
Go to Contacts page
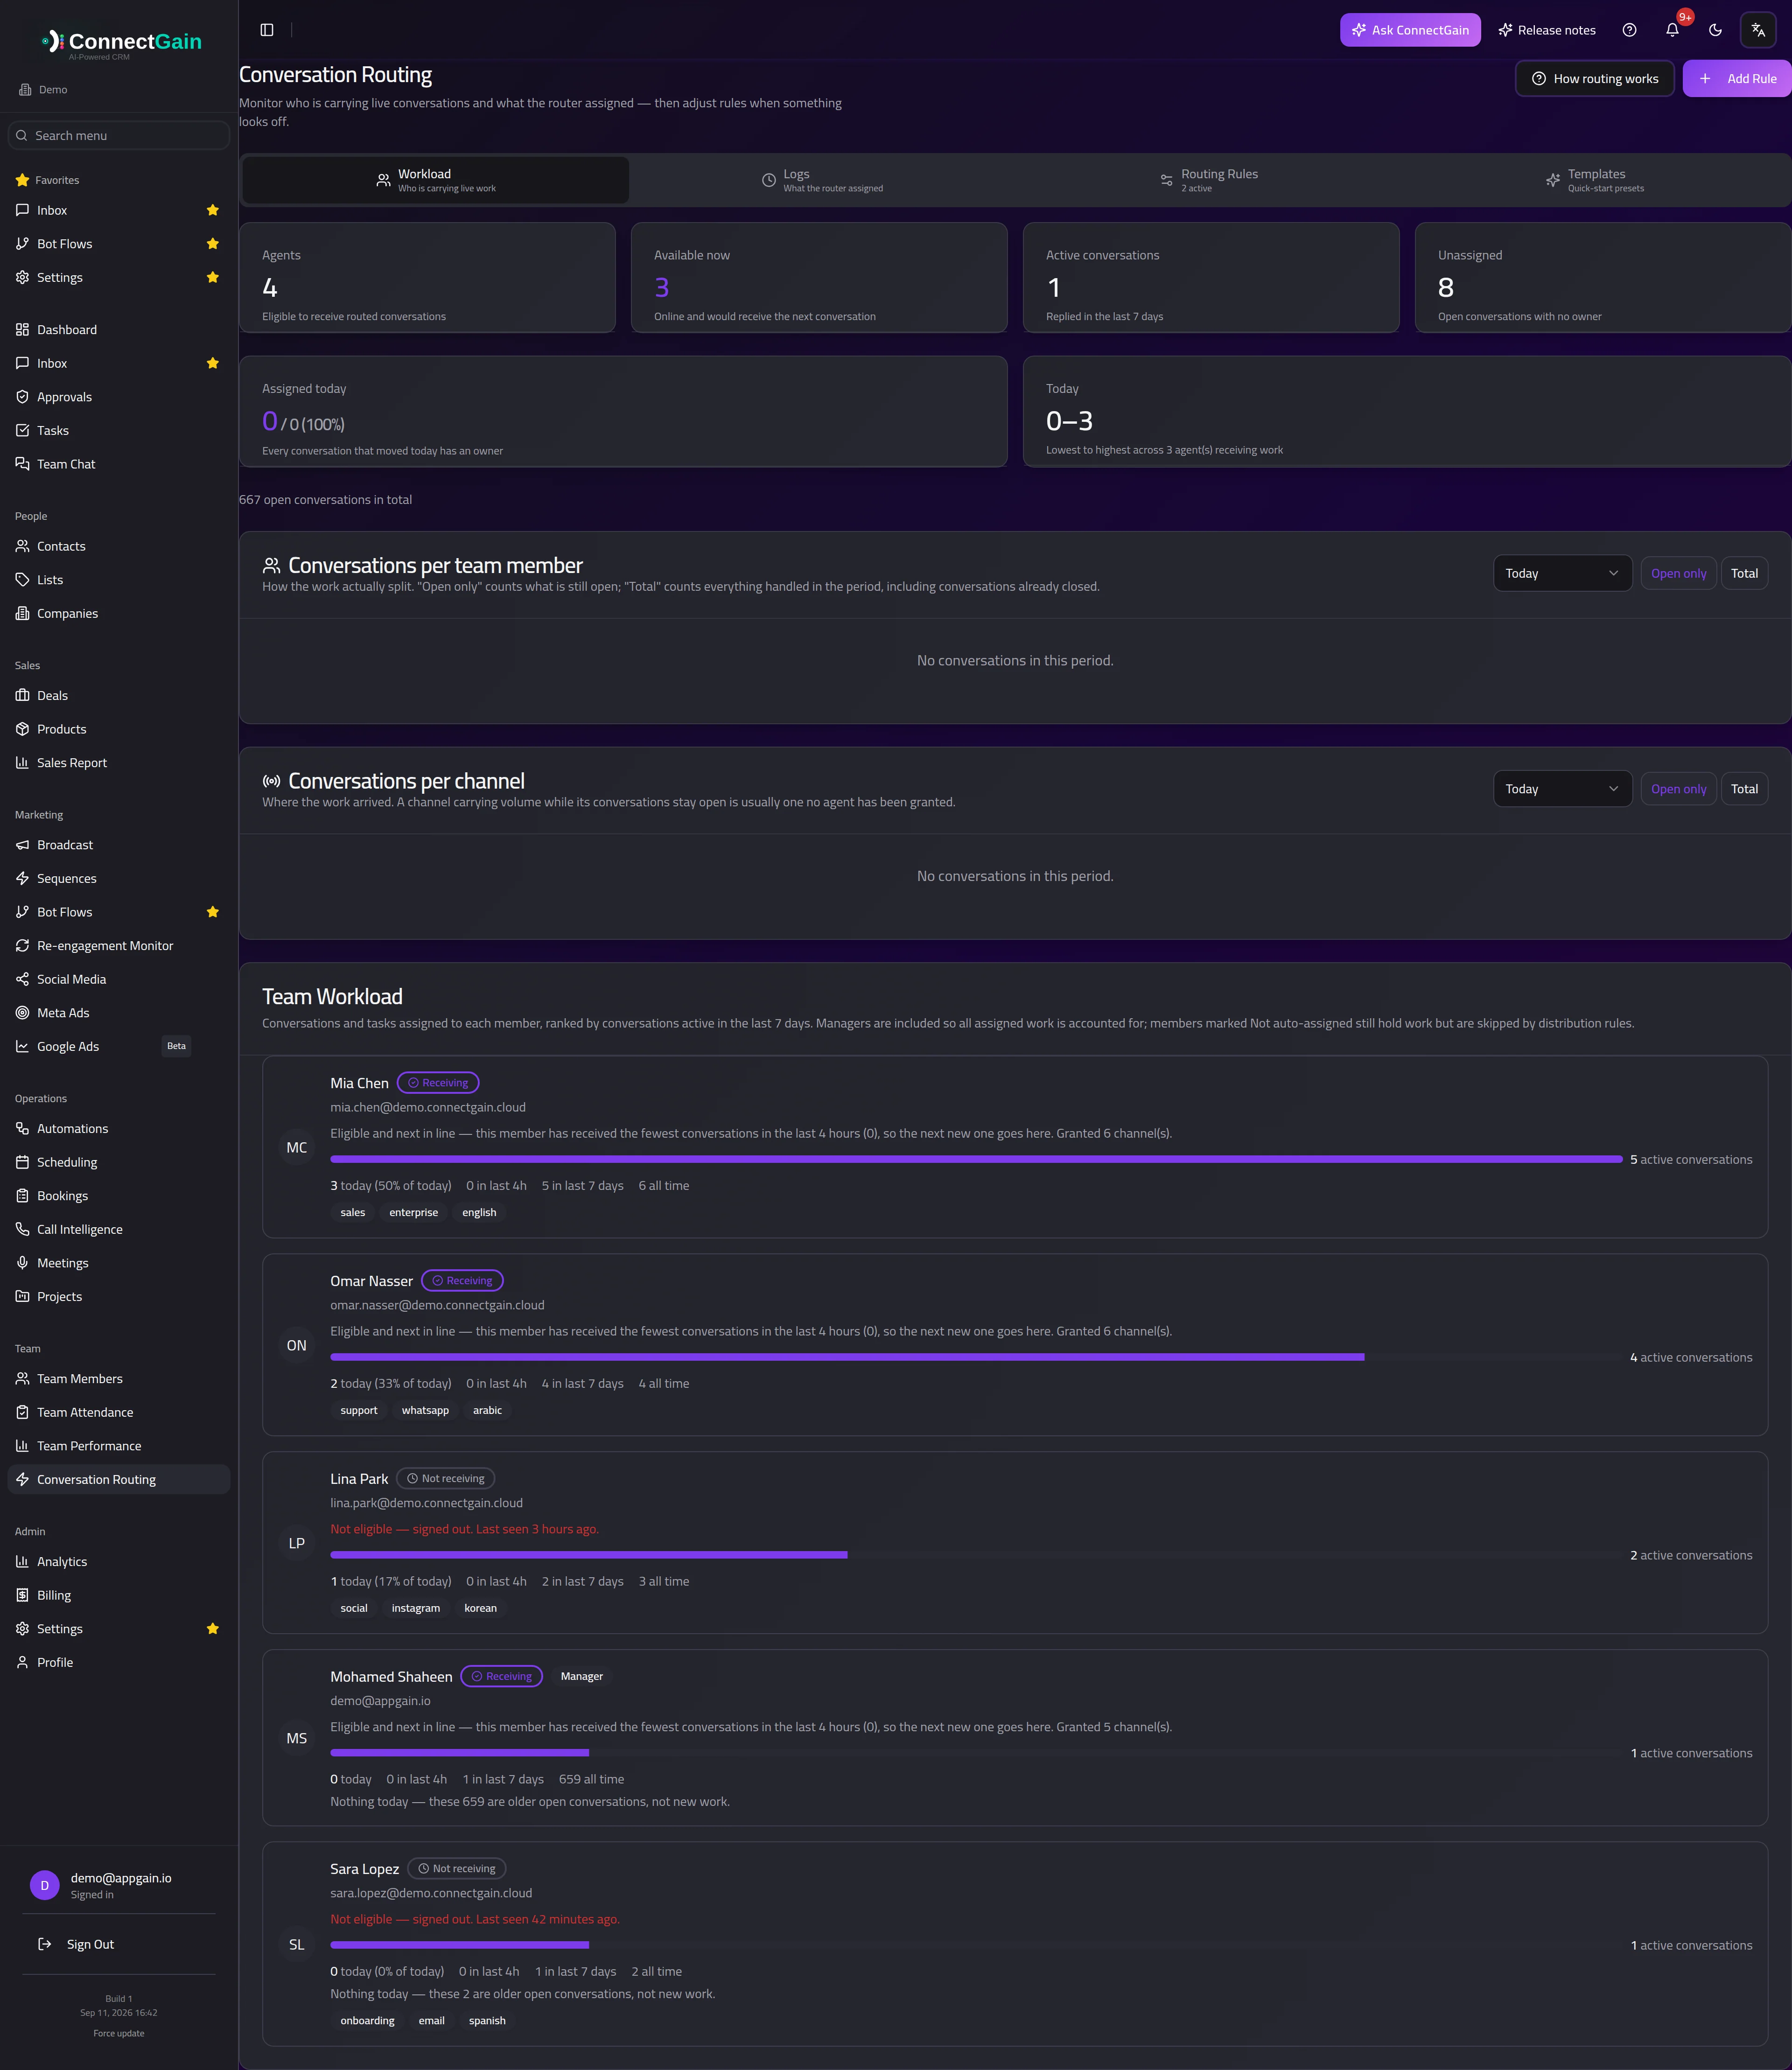click(119, 546)
